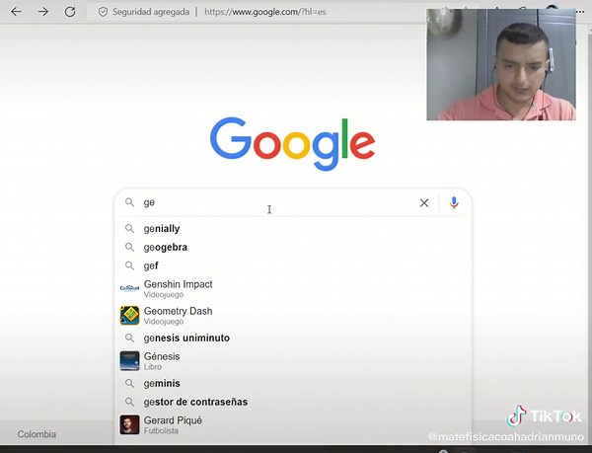
Task: Go back with the browser back arrow
Action: pos(16,12)
